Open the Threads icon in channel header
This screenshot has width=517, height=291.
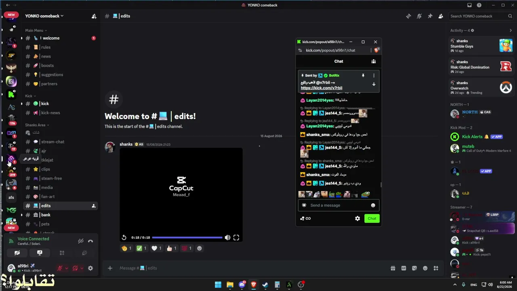(408, 16)
